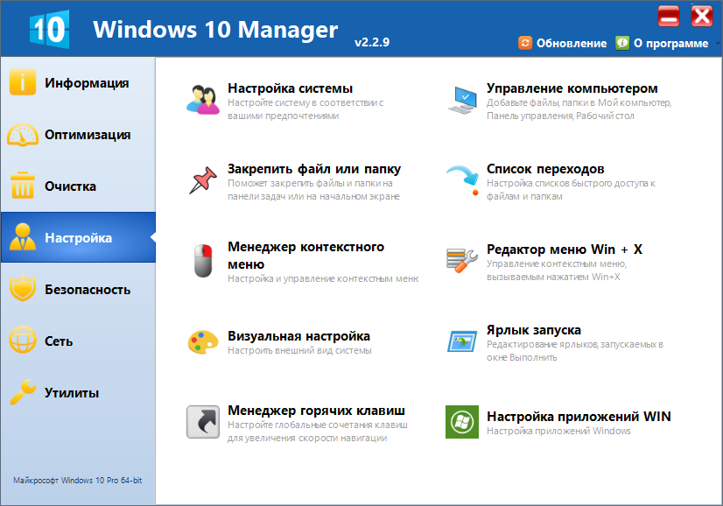
Task: Click the Windows 10 Manager logo icon
Action: pyautogui.click(x=49, y=29)
